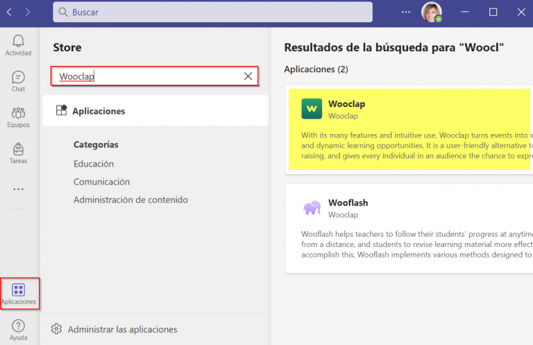Click the gear icon beside Administrar las aplicaciones
The width and height of the screenshot is (533, 345).
pos(56,329)
